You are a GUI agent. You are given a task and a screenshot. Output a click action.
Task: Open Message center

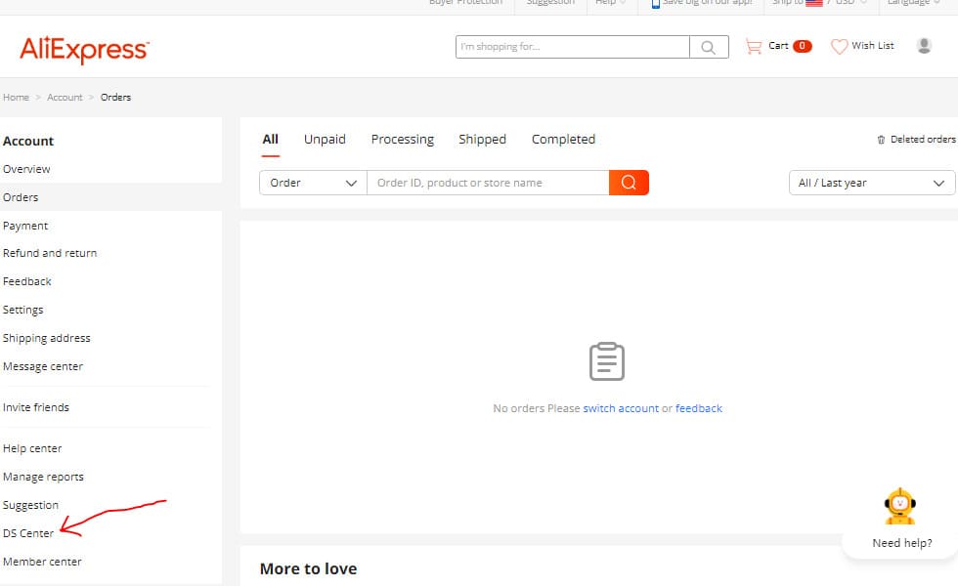pos(43,366)
